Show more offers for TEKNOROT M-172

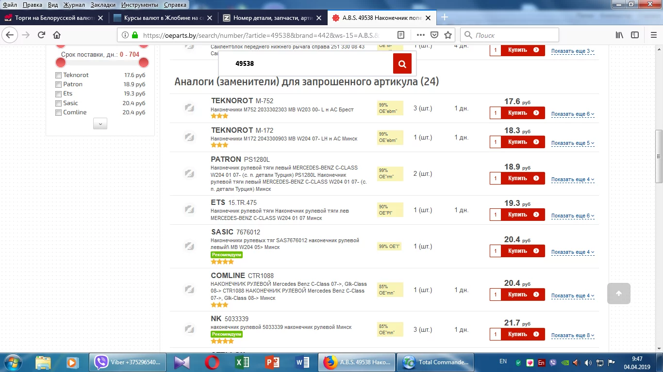[x=573, y=143]
